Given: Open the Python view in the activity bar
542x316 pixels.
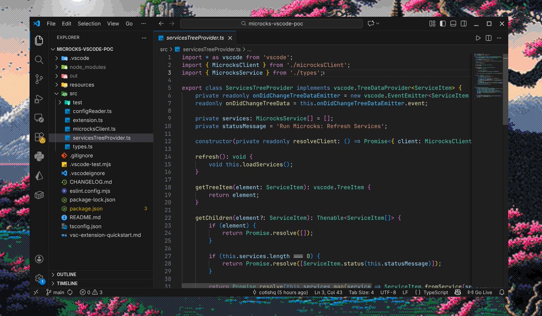Looking at the screenshot, I should pyautogui.click(x=39, y=156).
